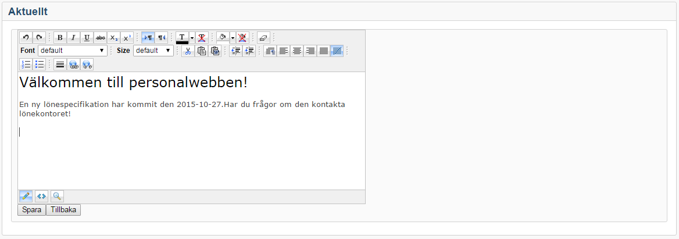Image resolution: width=679 pixels, height=239 pixels.
Task: Click the Tillbaka button
Action: click(x=63, y=209)
